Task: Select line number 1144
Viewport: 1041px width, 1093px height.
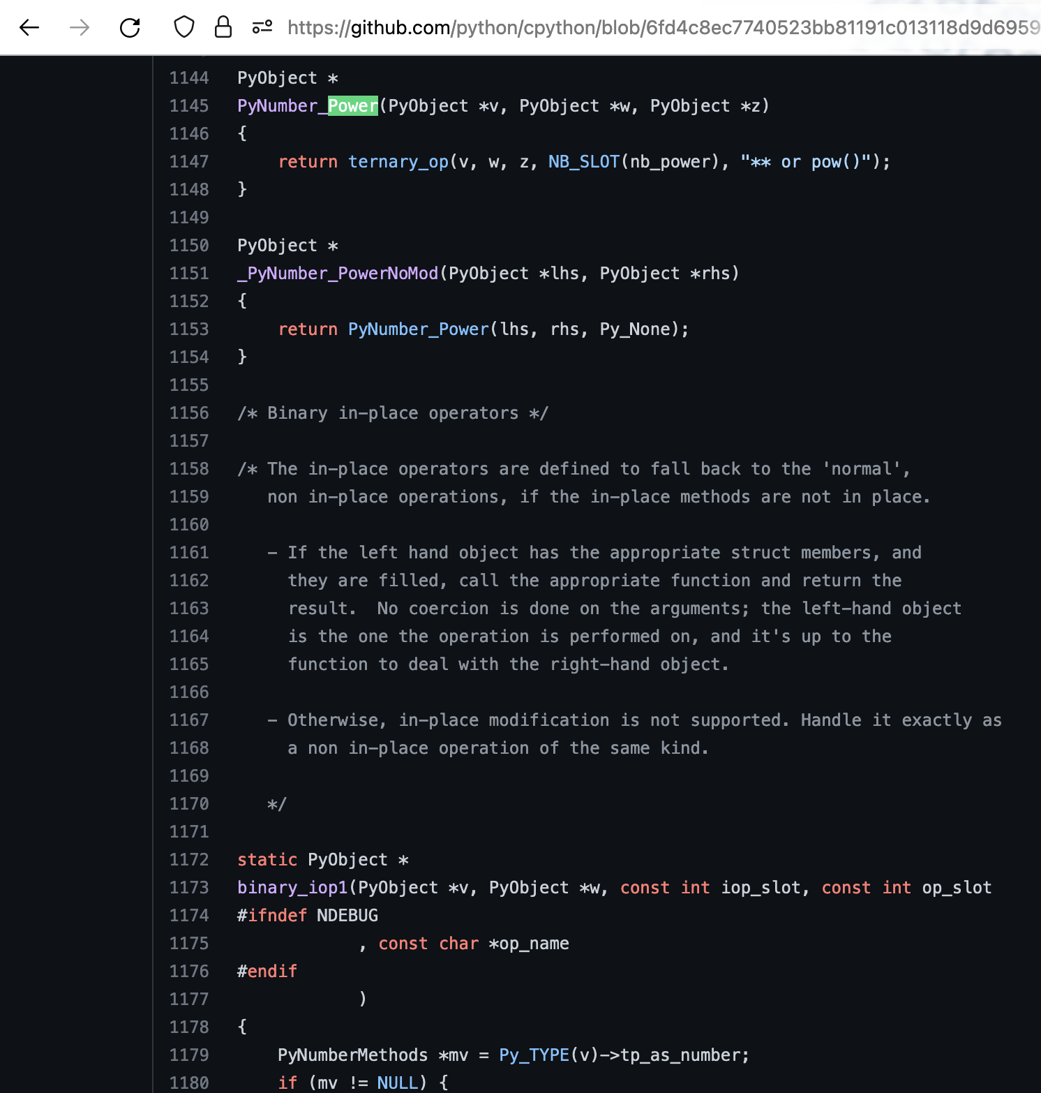Action: [x=189, y=78]
